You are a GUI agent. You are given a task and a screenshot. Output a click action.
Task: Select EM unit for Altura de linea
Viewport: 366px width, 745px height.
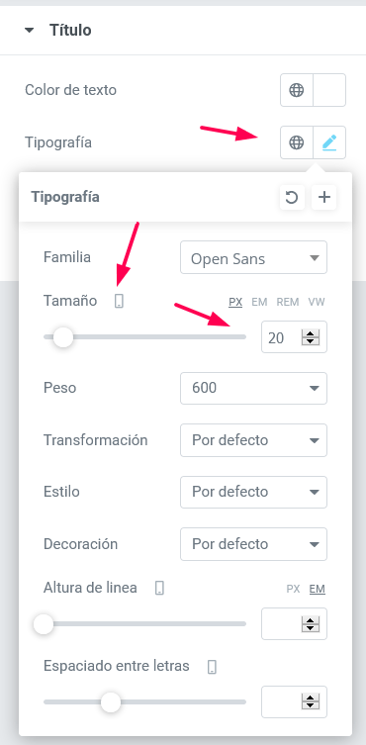coord(318,589)
